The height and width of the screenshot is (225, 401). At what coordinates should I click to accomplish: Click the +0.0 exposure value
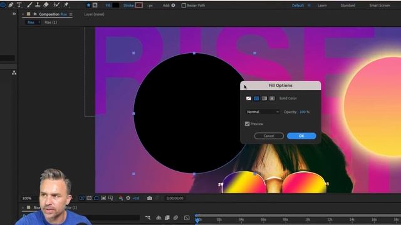(x=136, y=198)
